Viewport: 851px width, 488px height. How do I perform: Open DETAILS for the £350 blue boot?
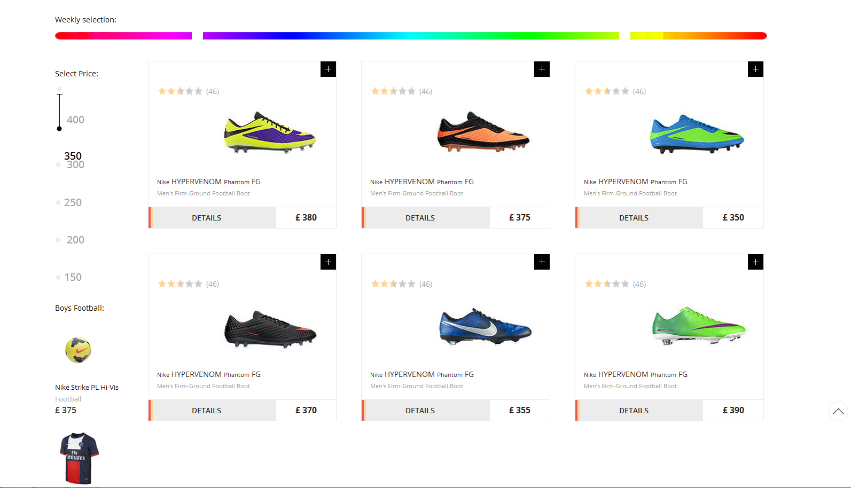tap(634, 218)
